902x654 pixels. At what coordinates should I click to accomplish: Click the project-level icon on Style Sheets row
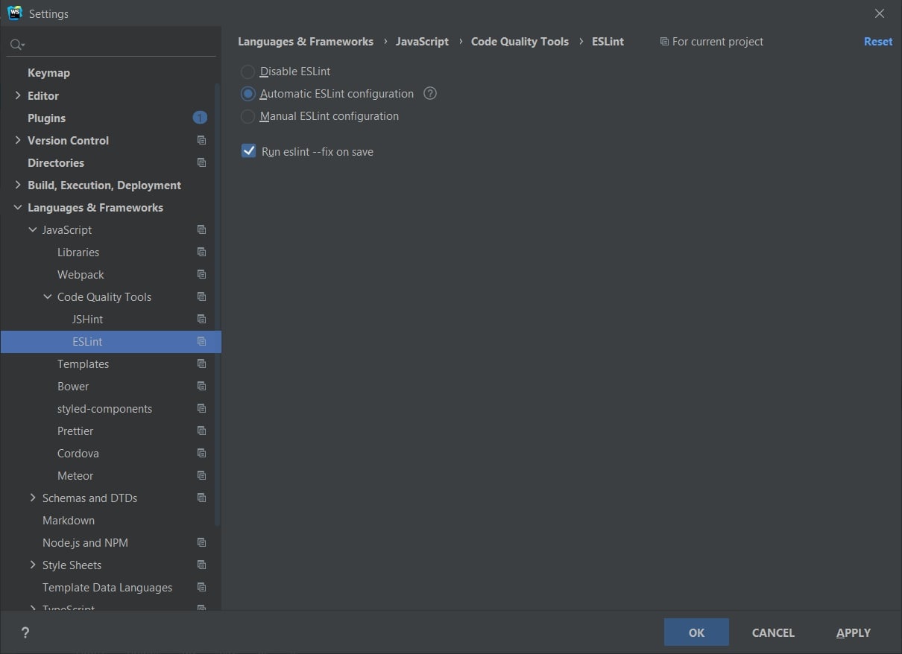(x=201, y=565)
